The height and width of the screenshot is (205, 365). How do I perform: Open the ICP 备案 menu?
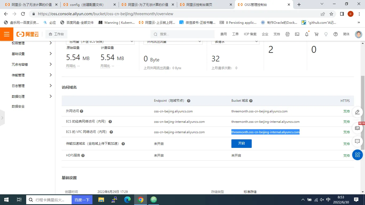tap(250, 34)
